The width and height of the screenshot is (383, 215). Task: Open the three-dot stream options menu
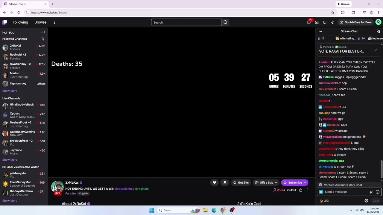pyautogui.click(x=307, y=190)
